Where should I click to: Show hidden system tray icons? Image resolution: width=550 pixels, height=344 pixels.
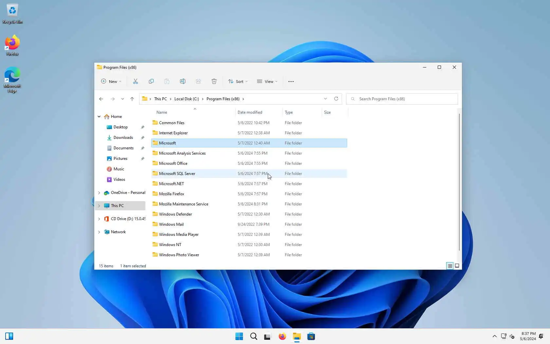(495, 336)
